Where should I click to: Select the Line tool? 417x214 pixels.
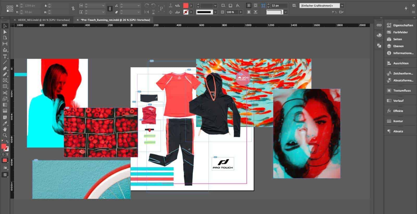pyautogui.click(x=5, y=62)
